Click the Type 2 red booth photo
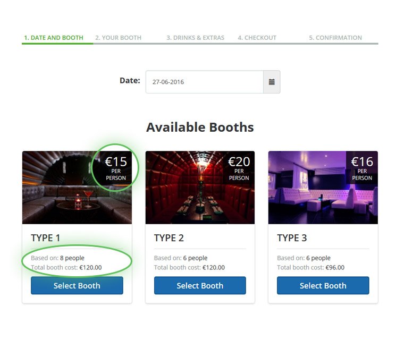Screen dimensions: 404x340 point(200,188)
